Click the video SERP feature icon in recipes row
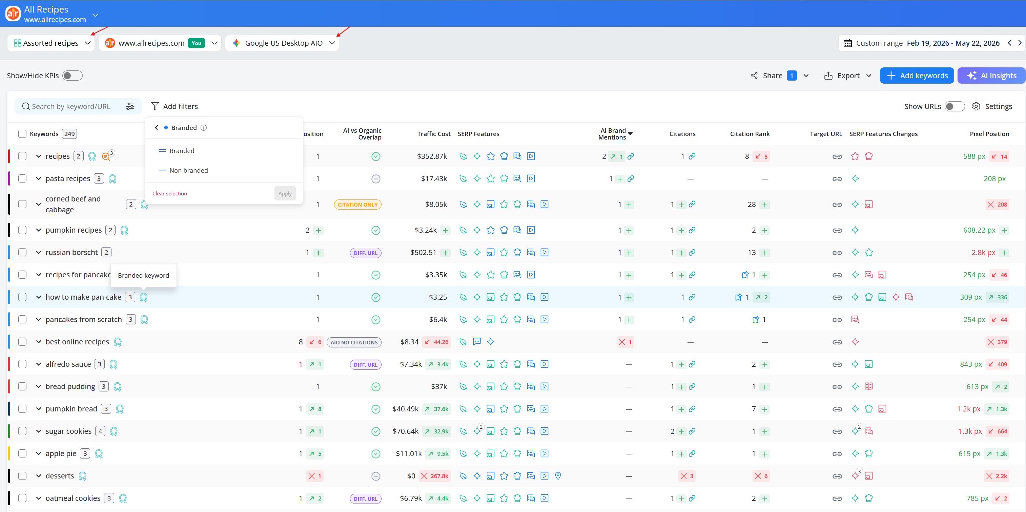 (531, 156)
